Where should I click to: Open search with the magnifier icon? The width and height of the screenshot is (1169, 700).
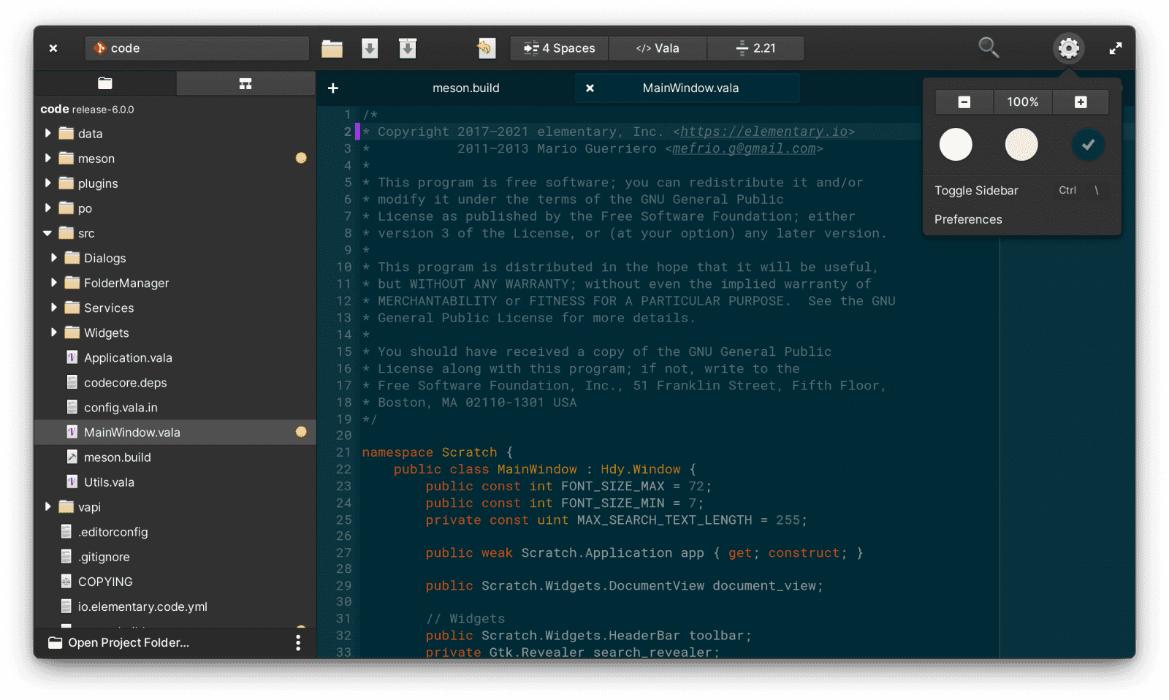989,47
